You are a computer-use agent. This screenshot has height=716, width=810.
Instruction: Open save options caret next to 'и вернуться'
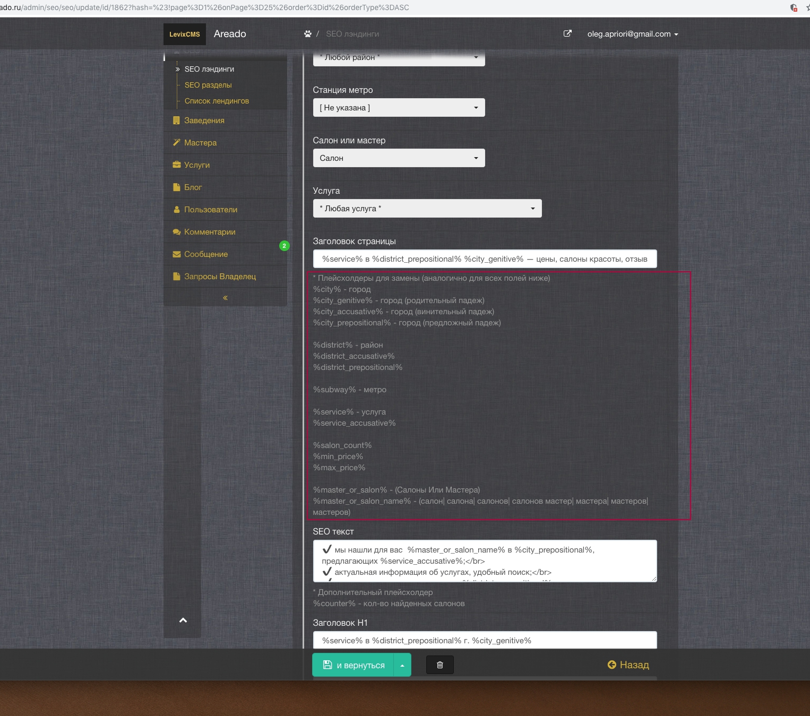coord(402,665)
